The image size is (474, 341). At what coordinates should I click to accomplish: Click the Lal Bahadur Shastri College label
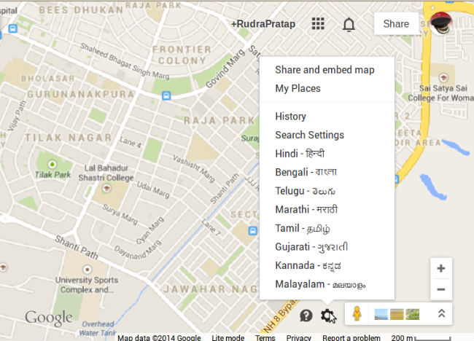(106, 173)
